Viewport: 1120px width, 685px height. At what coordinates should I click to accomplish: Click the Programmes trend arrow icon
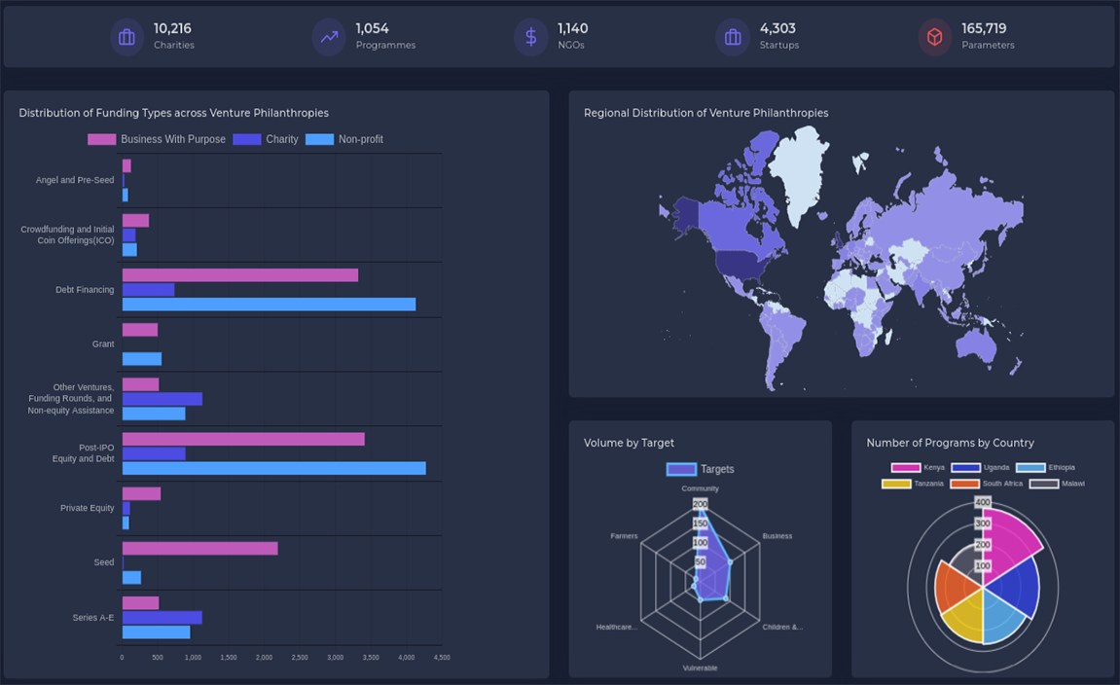[329, 37]
